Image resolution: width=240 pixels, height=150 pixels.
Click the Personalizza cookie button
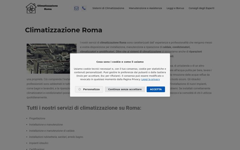(x=89, y=89)
